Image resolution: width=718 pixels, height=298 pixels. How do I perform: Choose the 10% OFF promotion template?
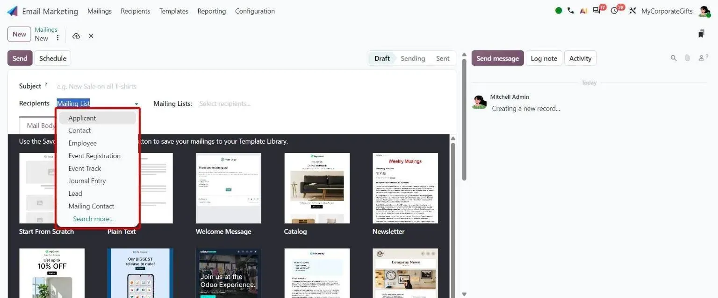[x=52, y=273]
